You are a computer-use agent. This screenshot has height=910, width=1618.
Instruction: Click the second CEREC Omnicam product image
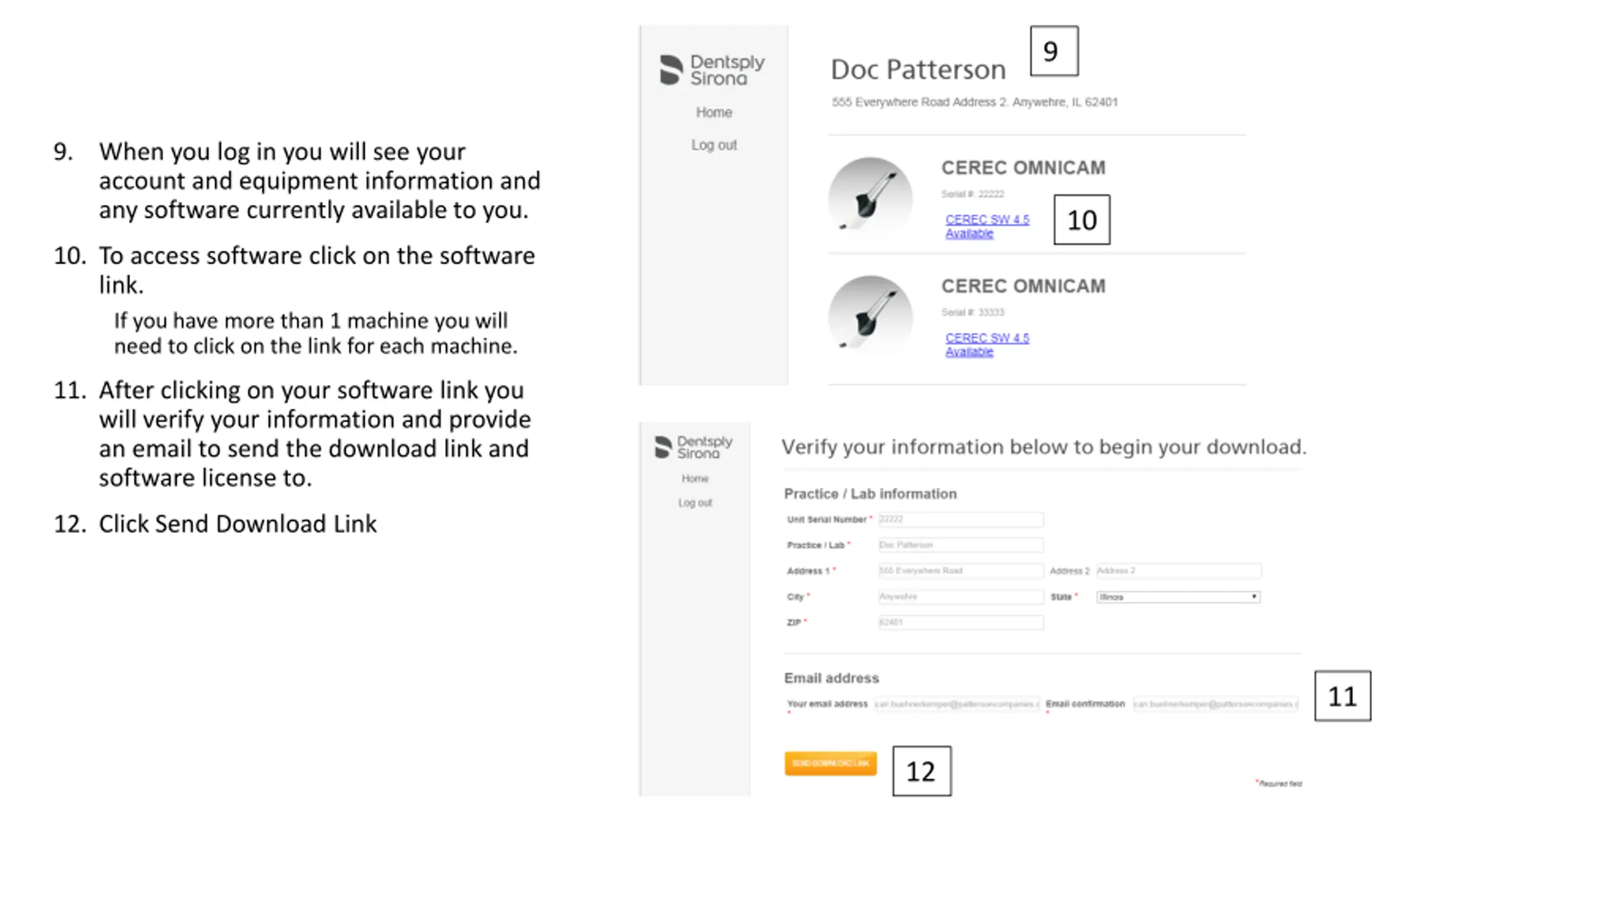click(x=870, y=315)
